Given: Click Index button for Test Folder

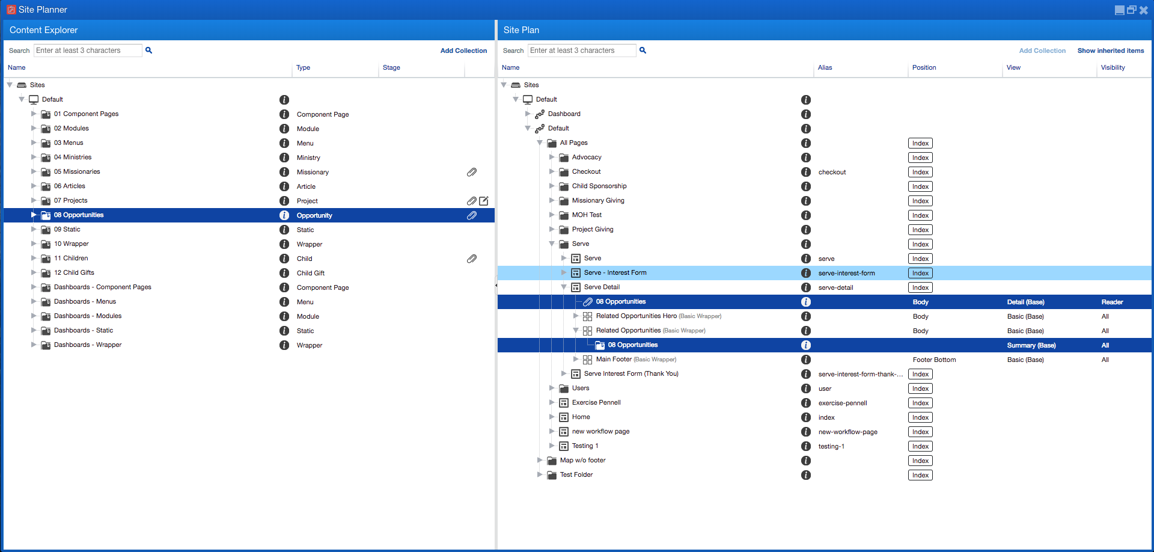Looking at the screenshot, I should [920, 475].
